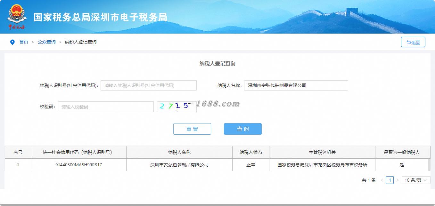Click next page arrow in pagination

point(398,180)
